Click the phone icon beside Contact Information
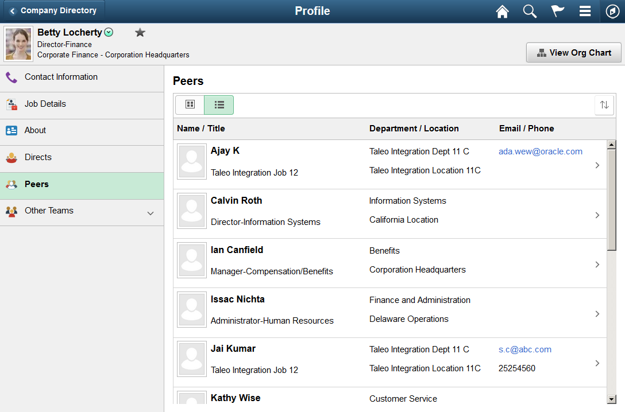This screenshot has width=625, height=412. point(11,77)
